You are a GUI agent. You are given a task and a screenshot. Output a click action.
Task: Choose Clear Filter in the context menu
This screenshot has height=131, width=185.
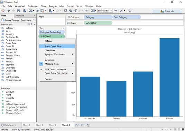pos(57,50)
